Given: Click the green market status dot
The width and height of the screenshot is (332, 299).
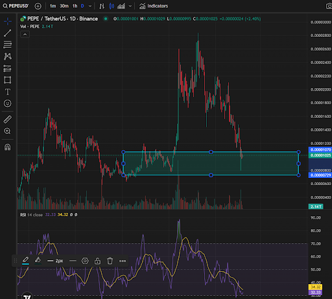Looking at the screenshot, I should 106,19.
